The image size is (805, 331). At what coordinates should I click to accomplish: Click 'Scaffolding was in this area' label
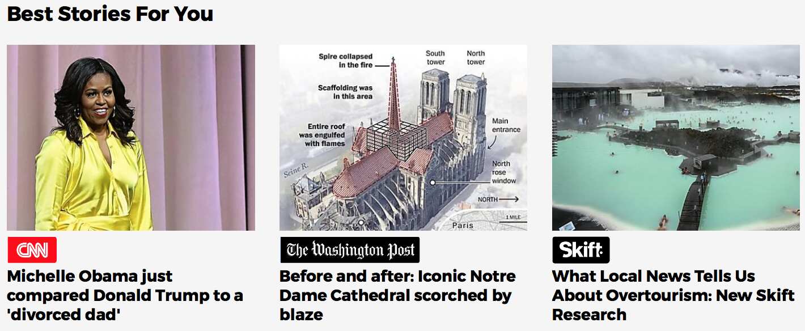pos(345,92)
